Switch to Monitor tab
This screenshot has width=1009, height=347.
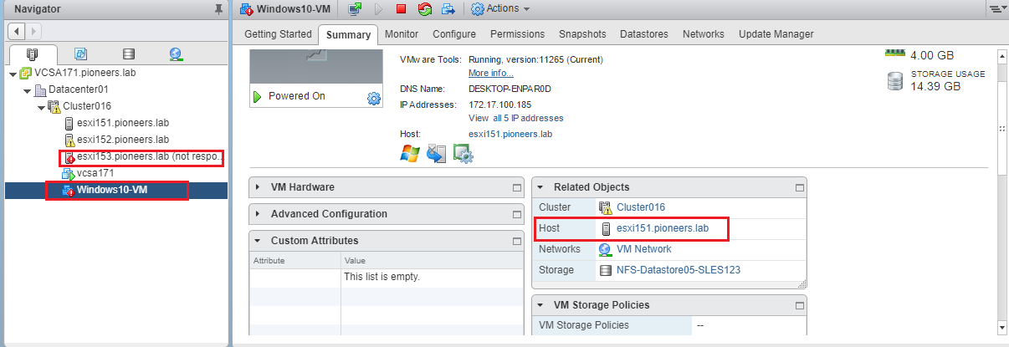pos(402,34)
